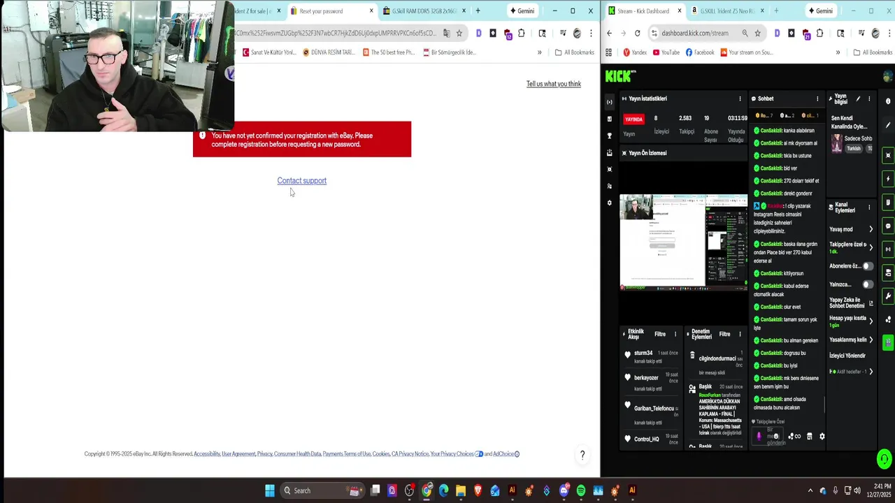Open Facebook bookmark in Kick window

(700, 52)
